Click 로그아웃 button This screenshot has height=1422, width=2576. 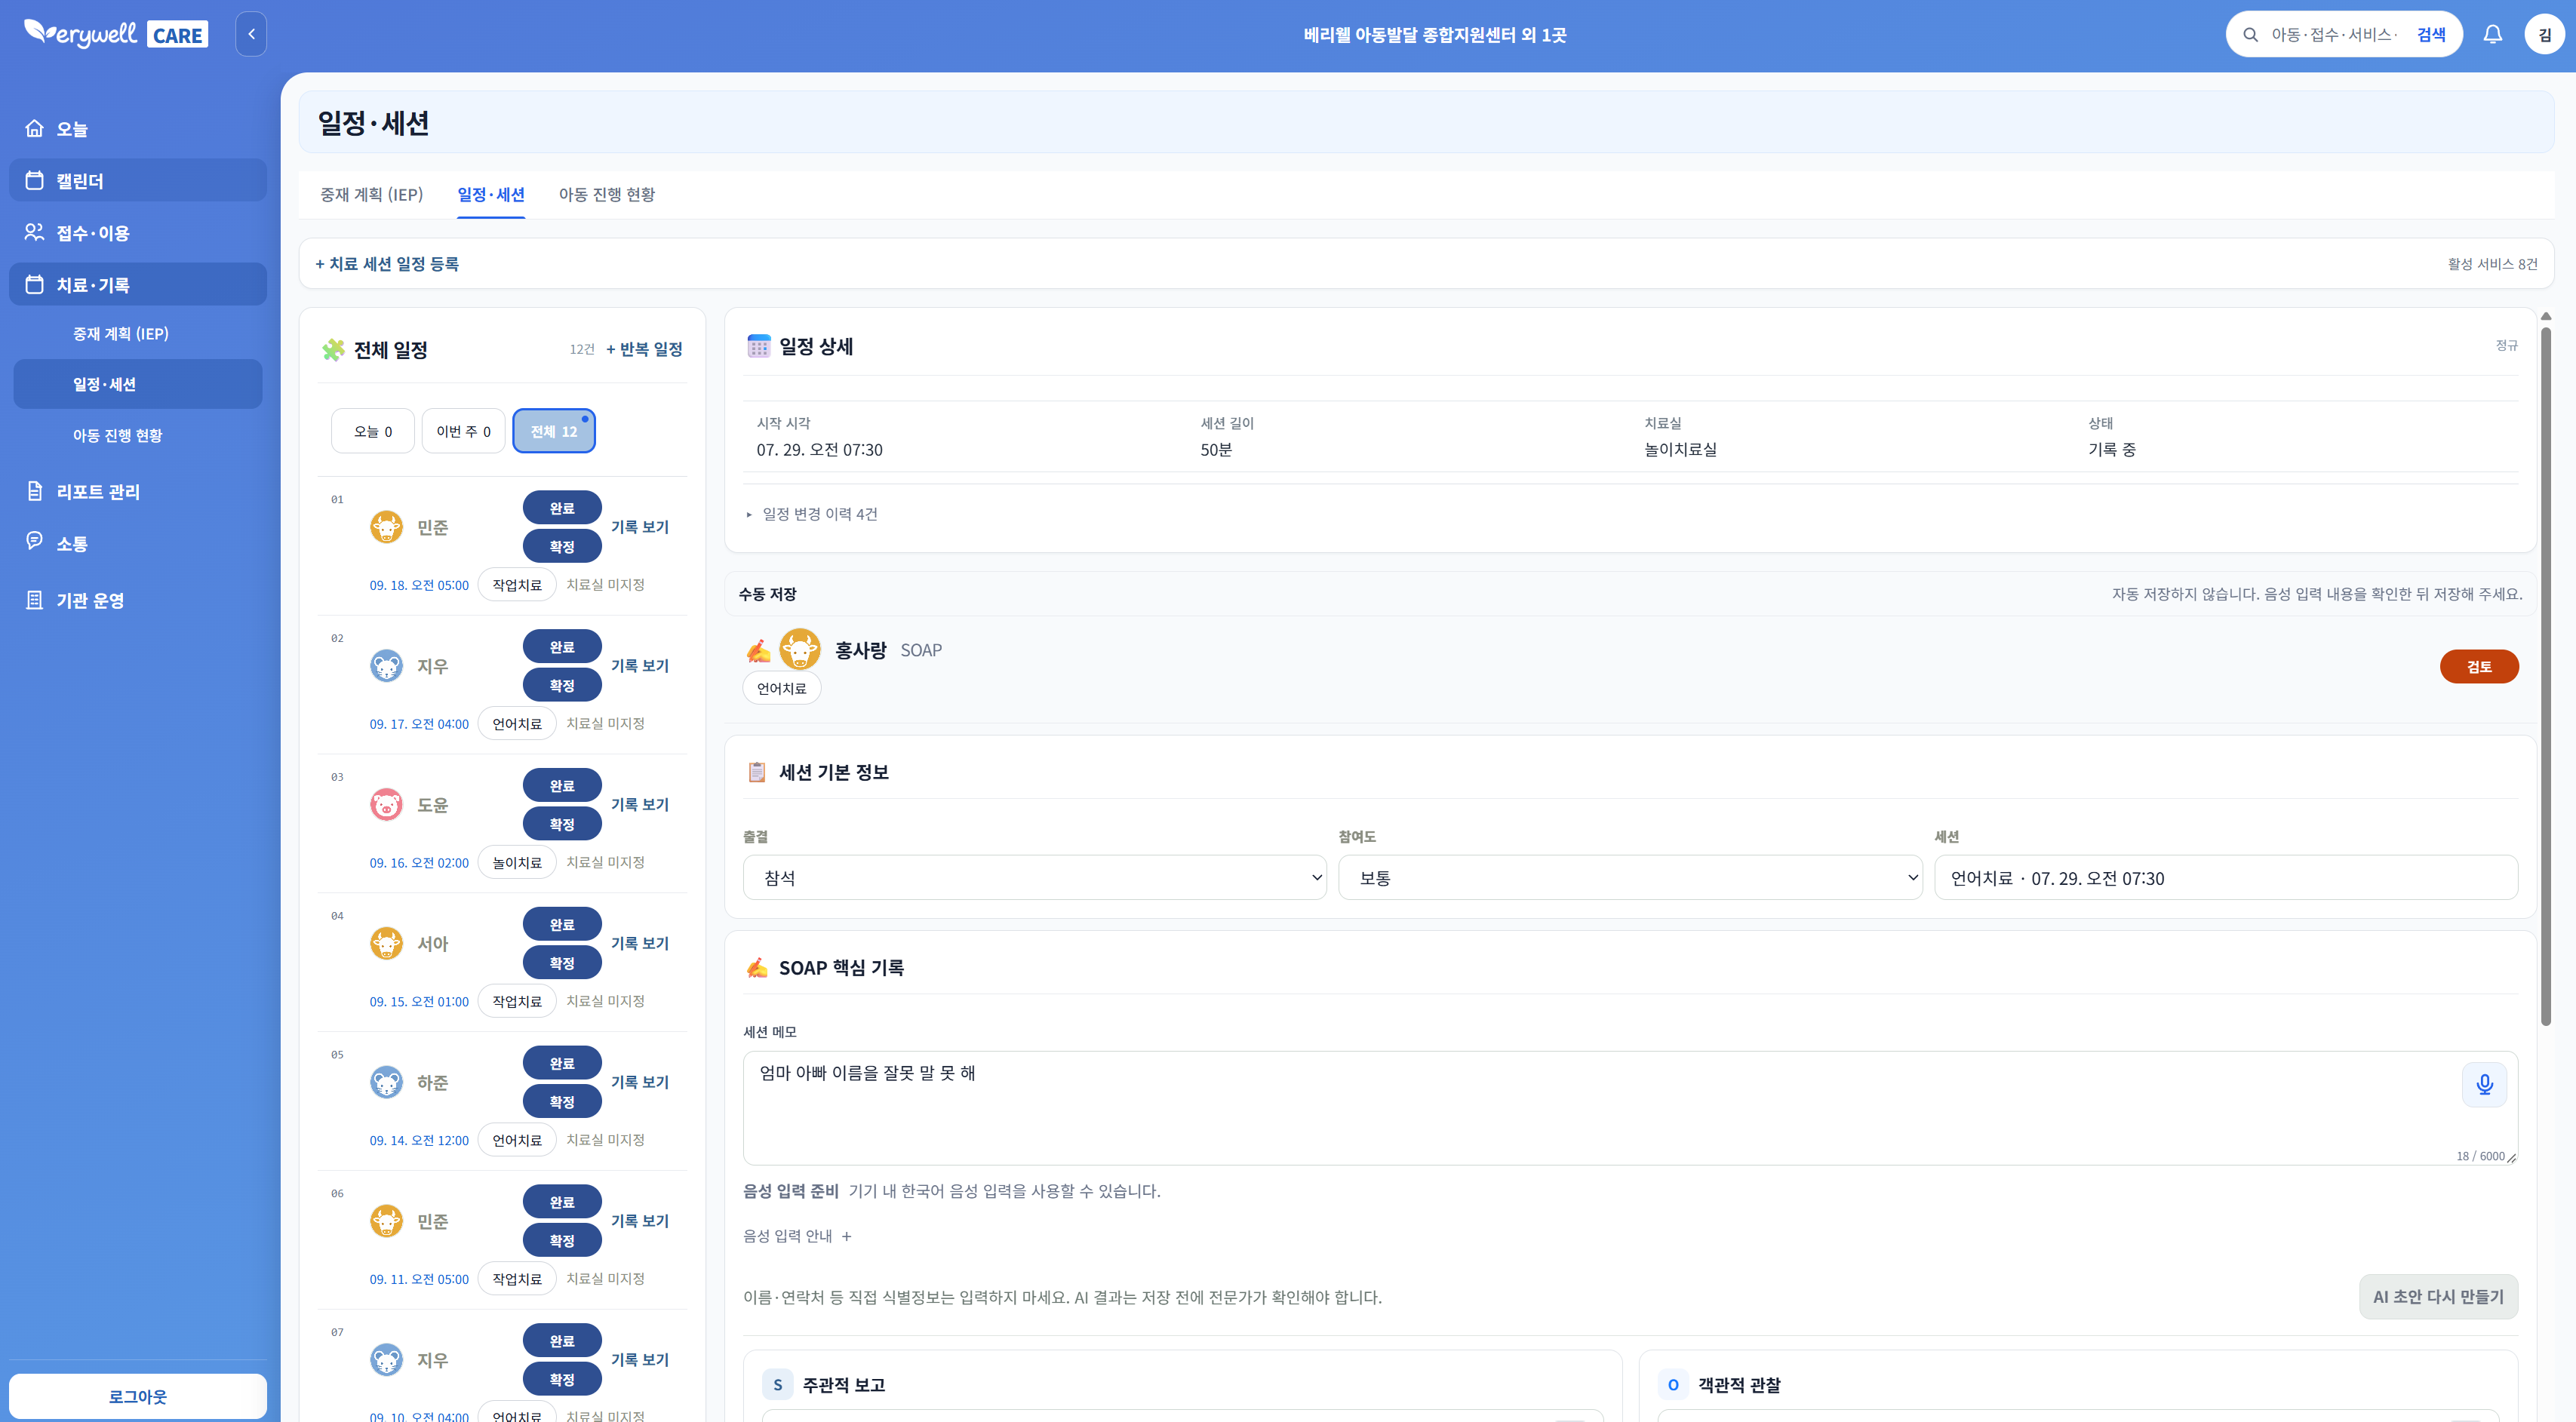138,1396
